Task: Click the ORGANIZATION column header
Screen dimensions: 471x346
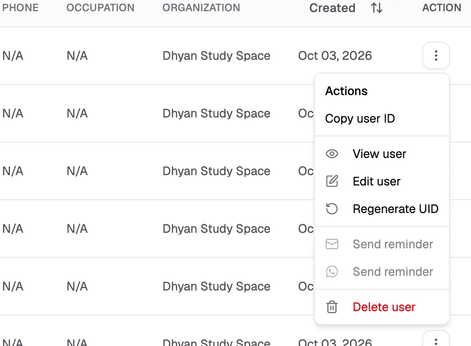Action: point(201,8)
